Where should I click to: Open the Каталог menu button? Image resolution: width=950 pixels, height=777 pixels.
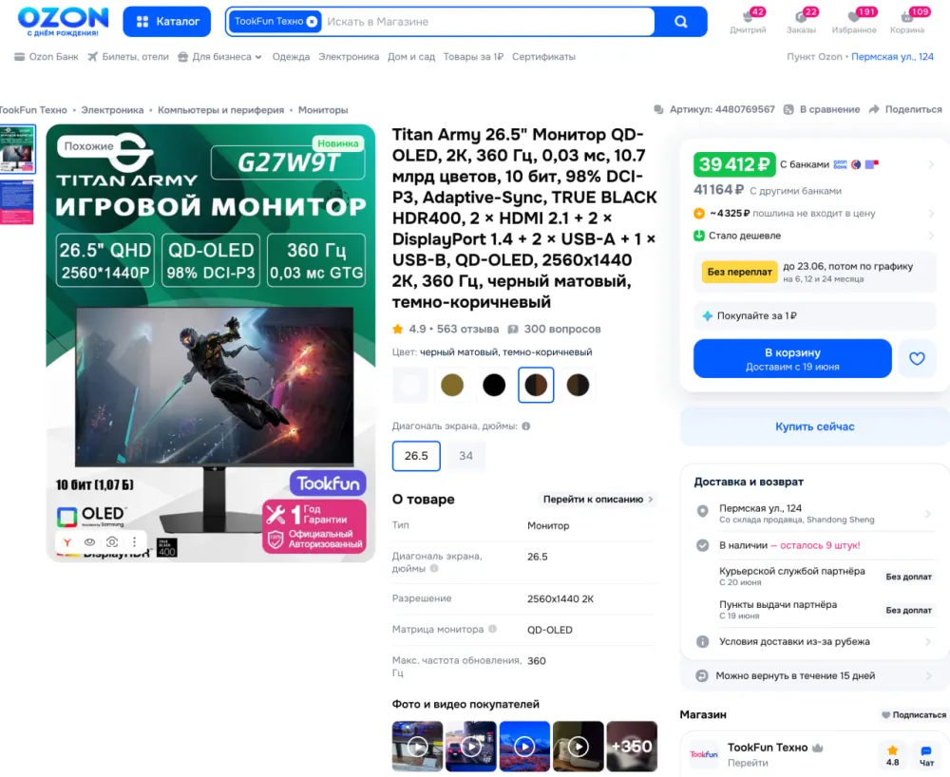[x=166, y=21]
